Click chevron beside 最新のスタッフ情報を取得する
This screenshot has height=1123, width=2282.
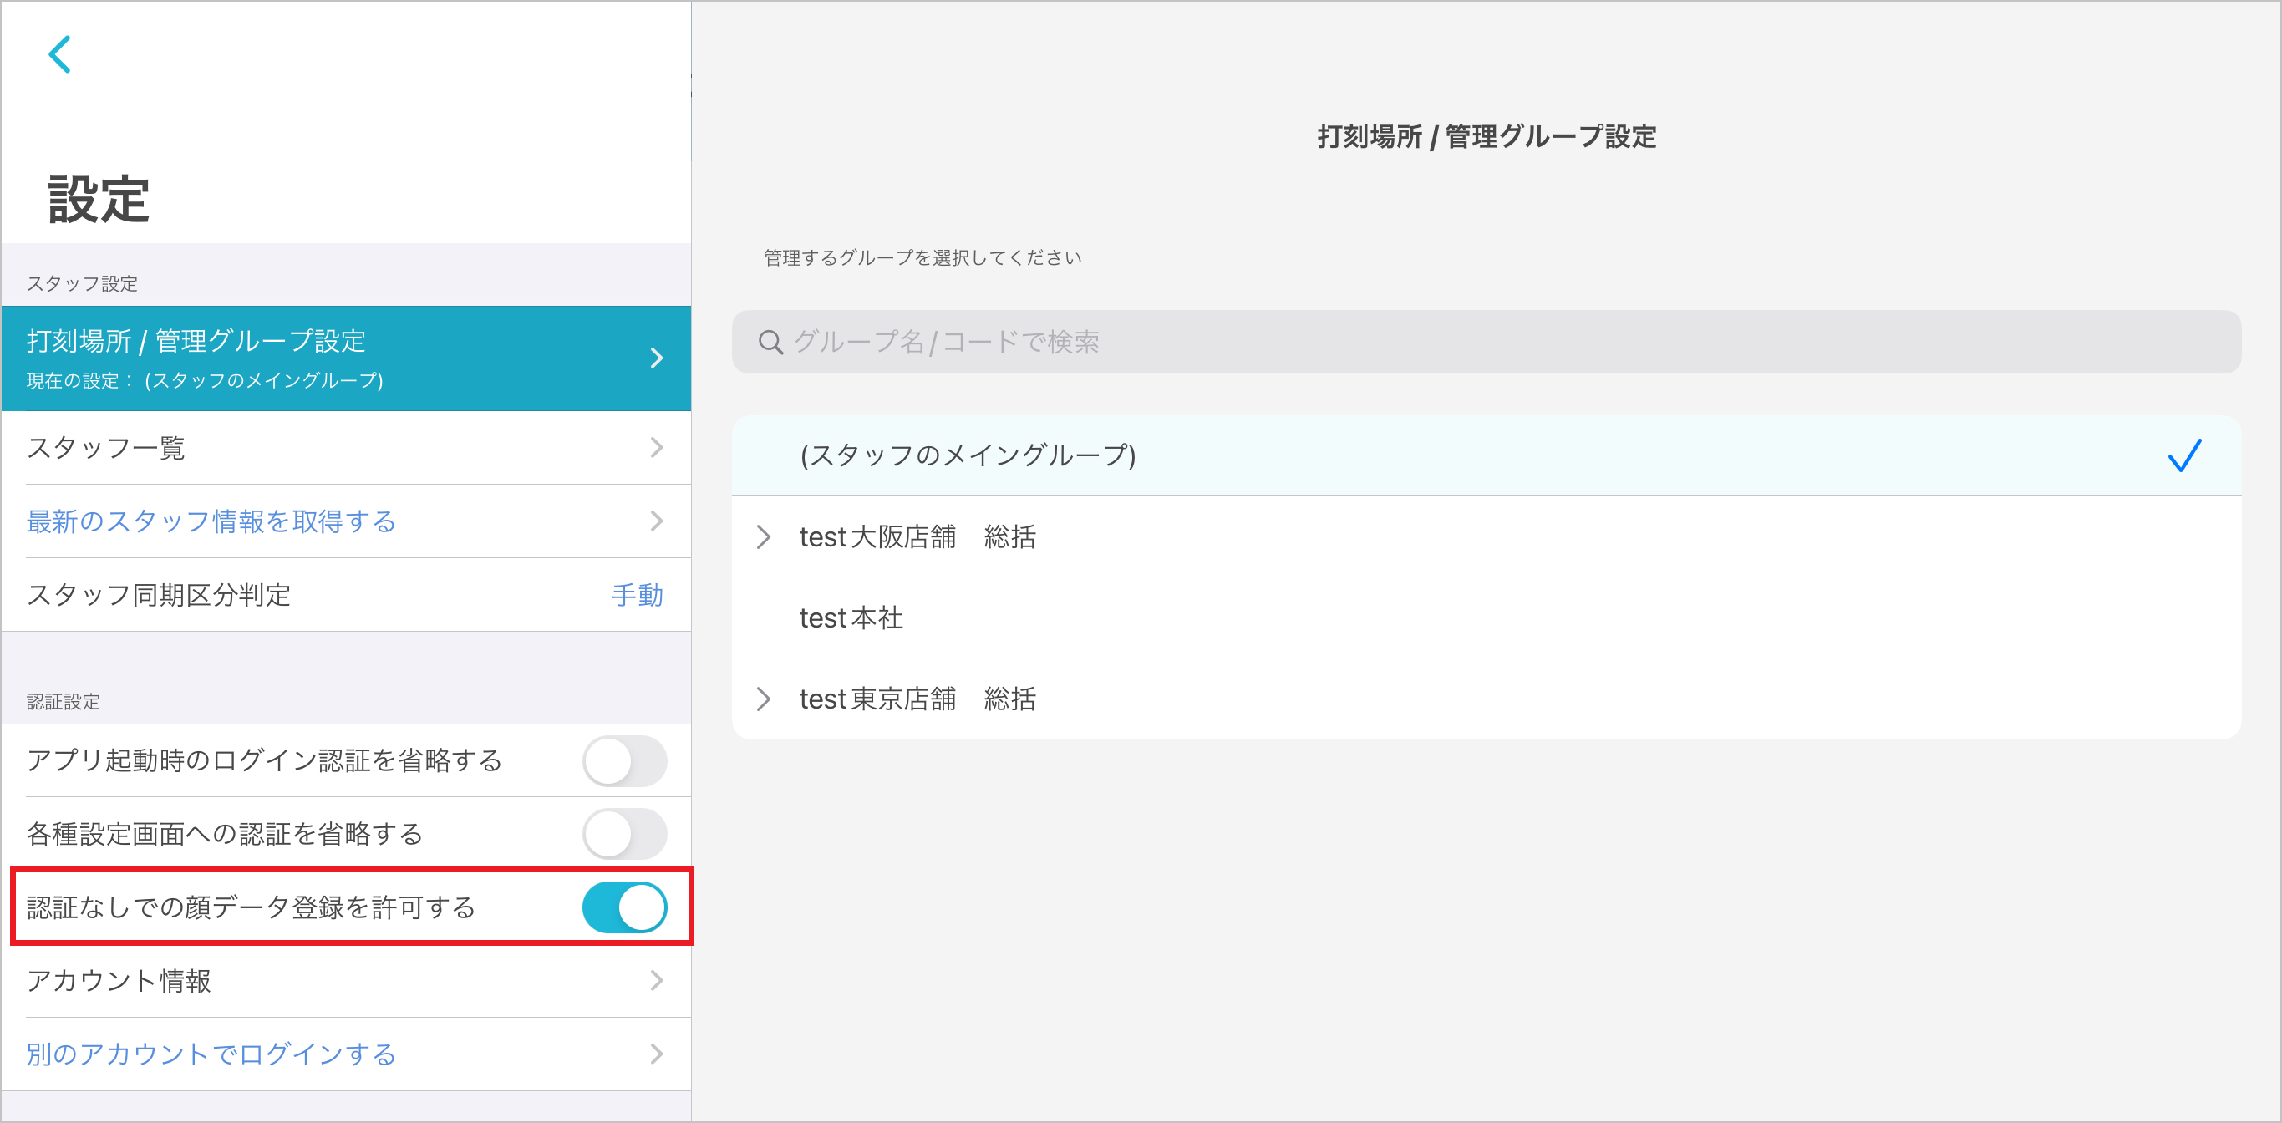point(657,521)
